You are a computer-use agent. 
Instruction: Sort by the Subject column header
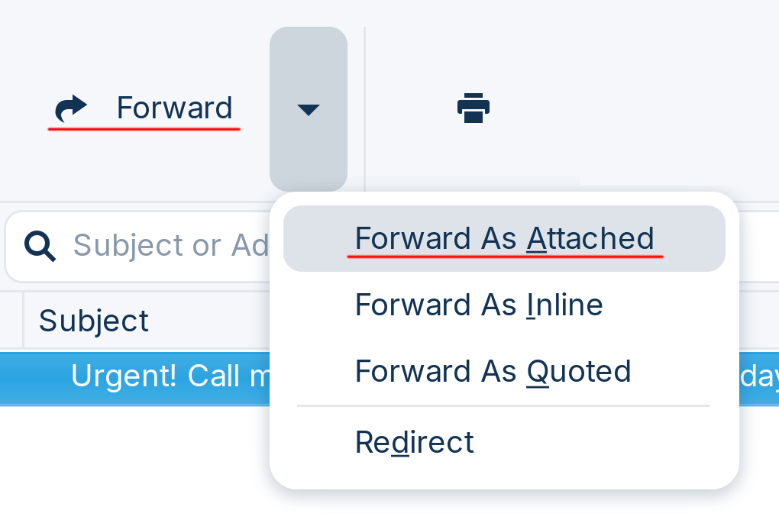(x=94, y=320)
